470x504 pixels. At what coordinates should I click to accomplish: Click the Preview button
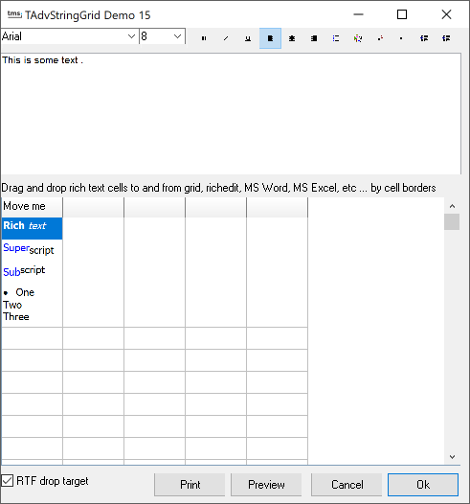(266, 485)
